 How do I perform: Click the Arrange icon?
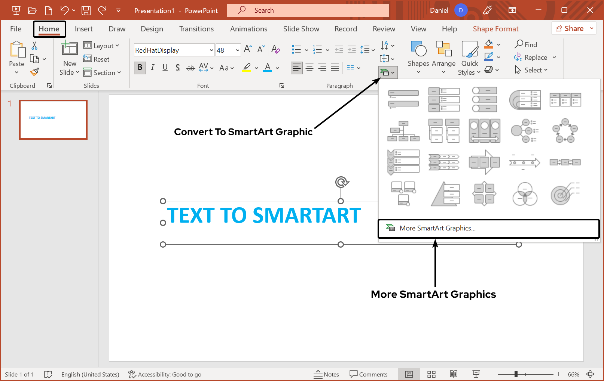443,49
